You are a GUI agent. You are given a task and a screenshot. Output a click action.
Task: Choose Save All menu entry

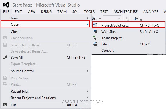click(x=46, y=58)
